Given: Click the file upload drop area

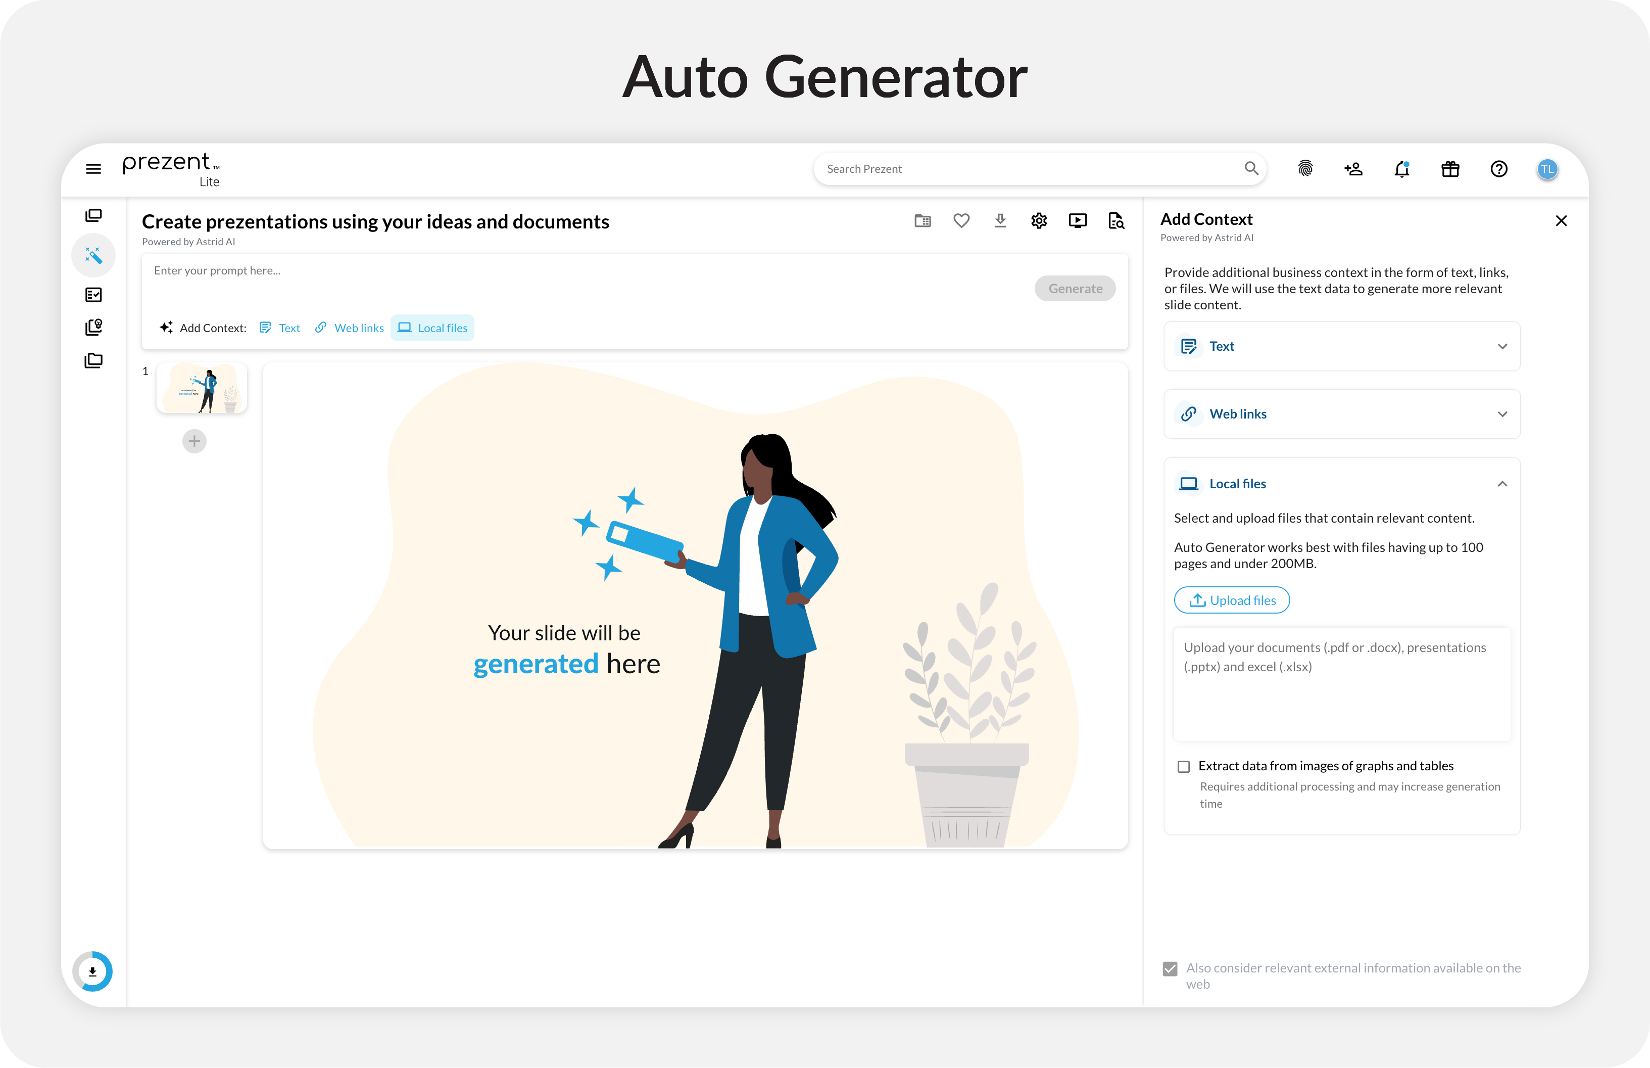Looking at the screenshot, I should click(1342, 684).
